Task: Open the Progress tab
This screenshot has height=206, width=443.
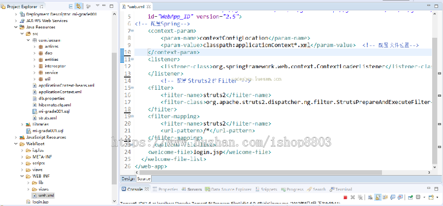Action: [292, 189]
